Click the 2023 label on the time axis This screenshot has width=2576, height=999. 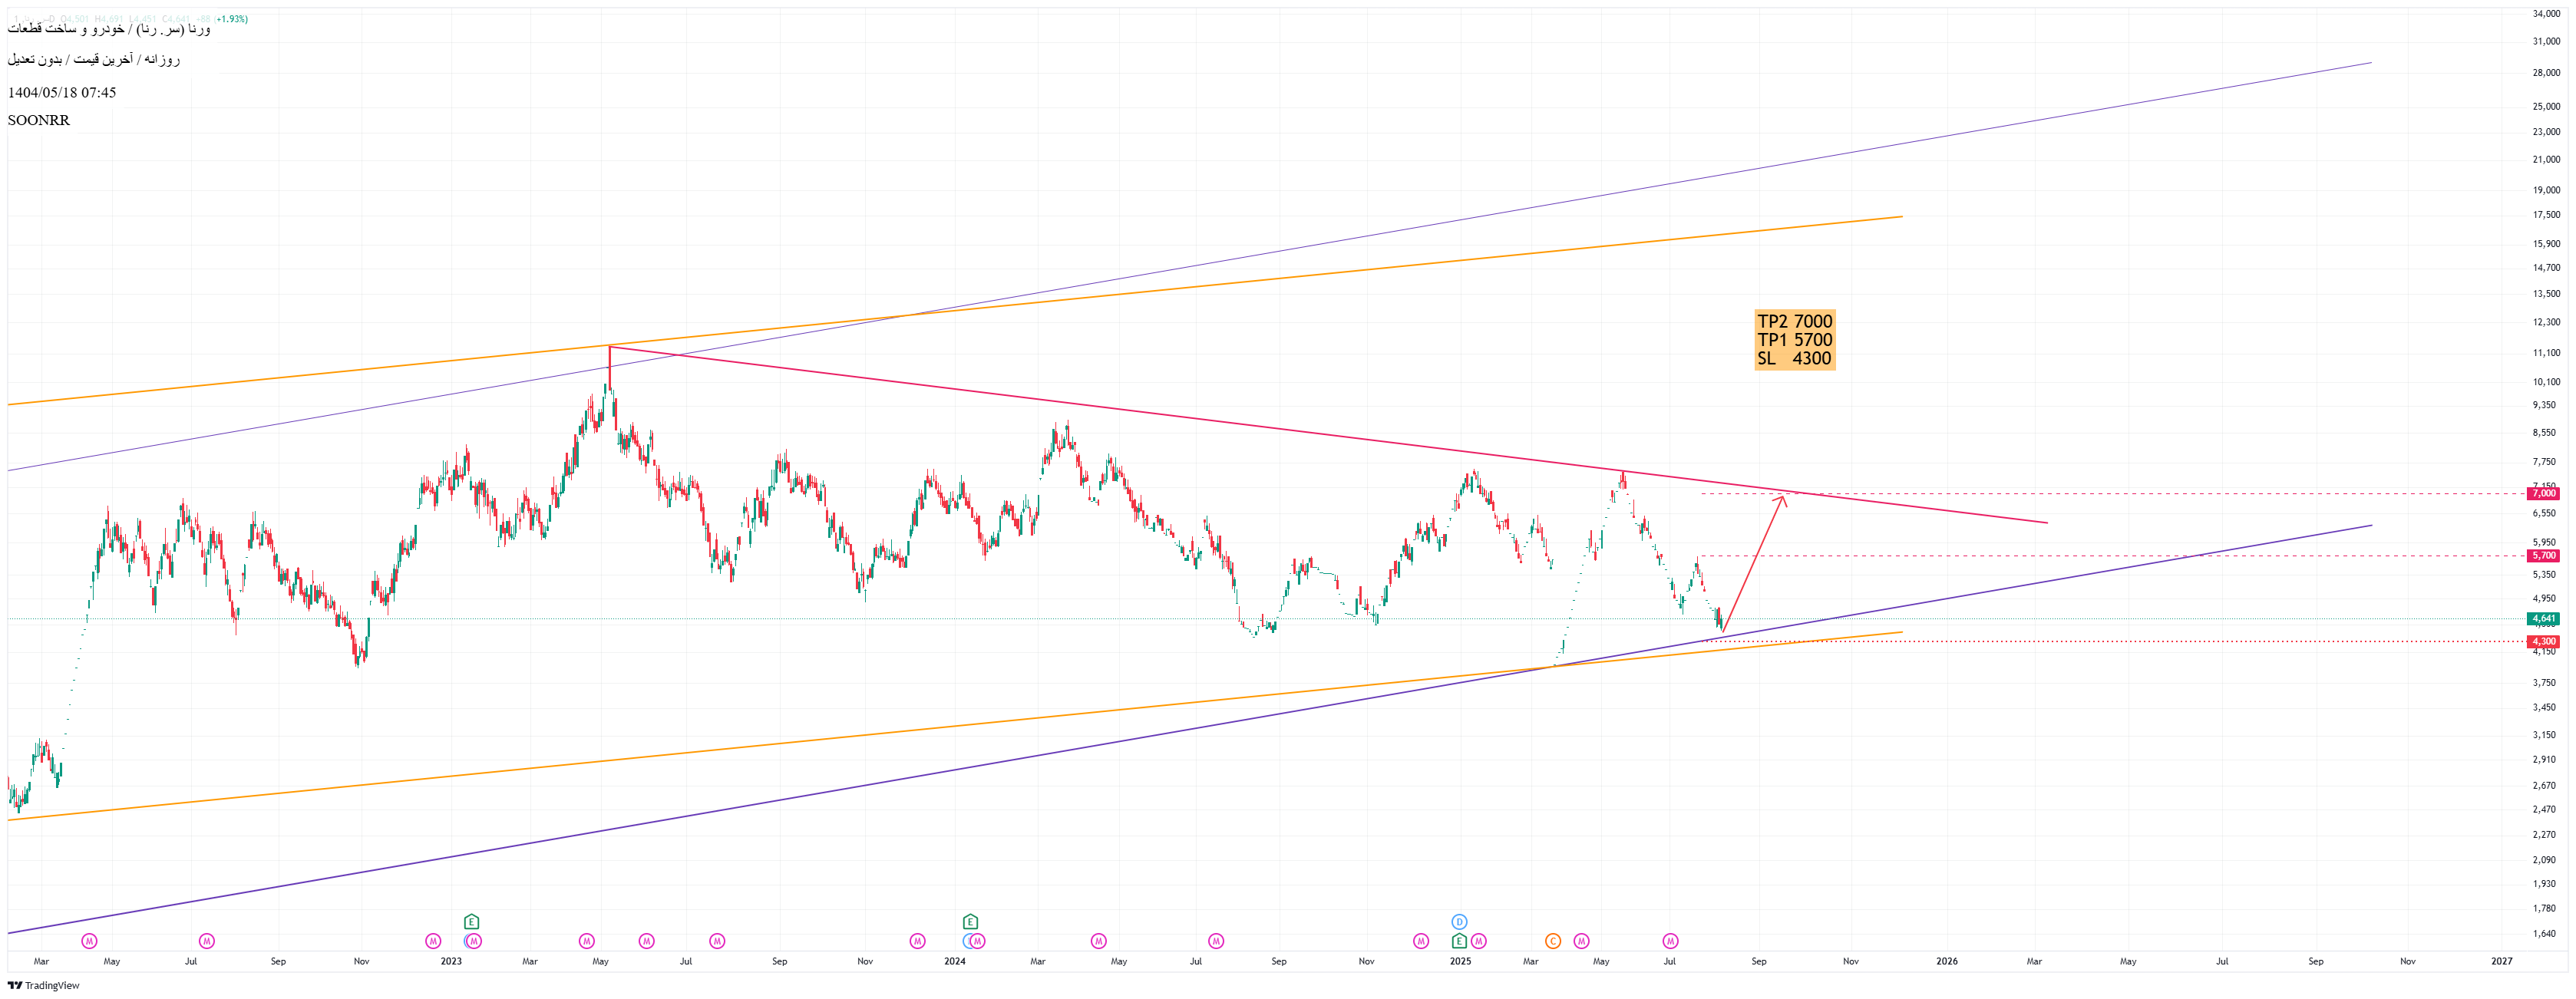451,962
